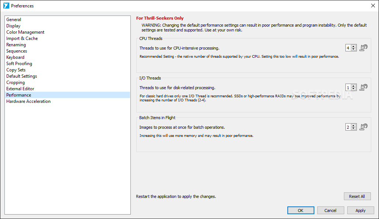Select the Cropping category
This screenshot has width=379, height=219.
68,82
